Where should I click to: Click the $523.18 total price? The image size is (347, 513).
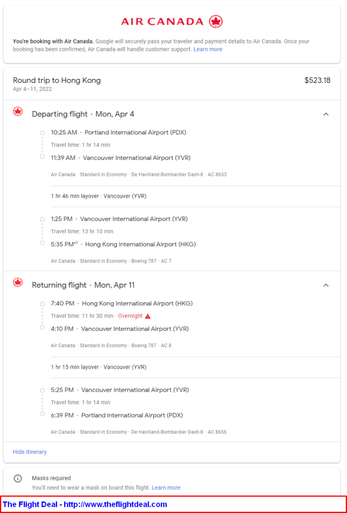click(x=317, y=80)
